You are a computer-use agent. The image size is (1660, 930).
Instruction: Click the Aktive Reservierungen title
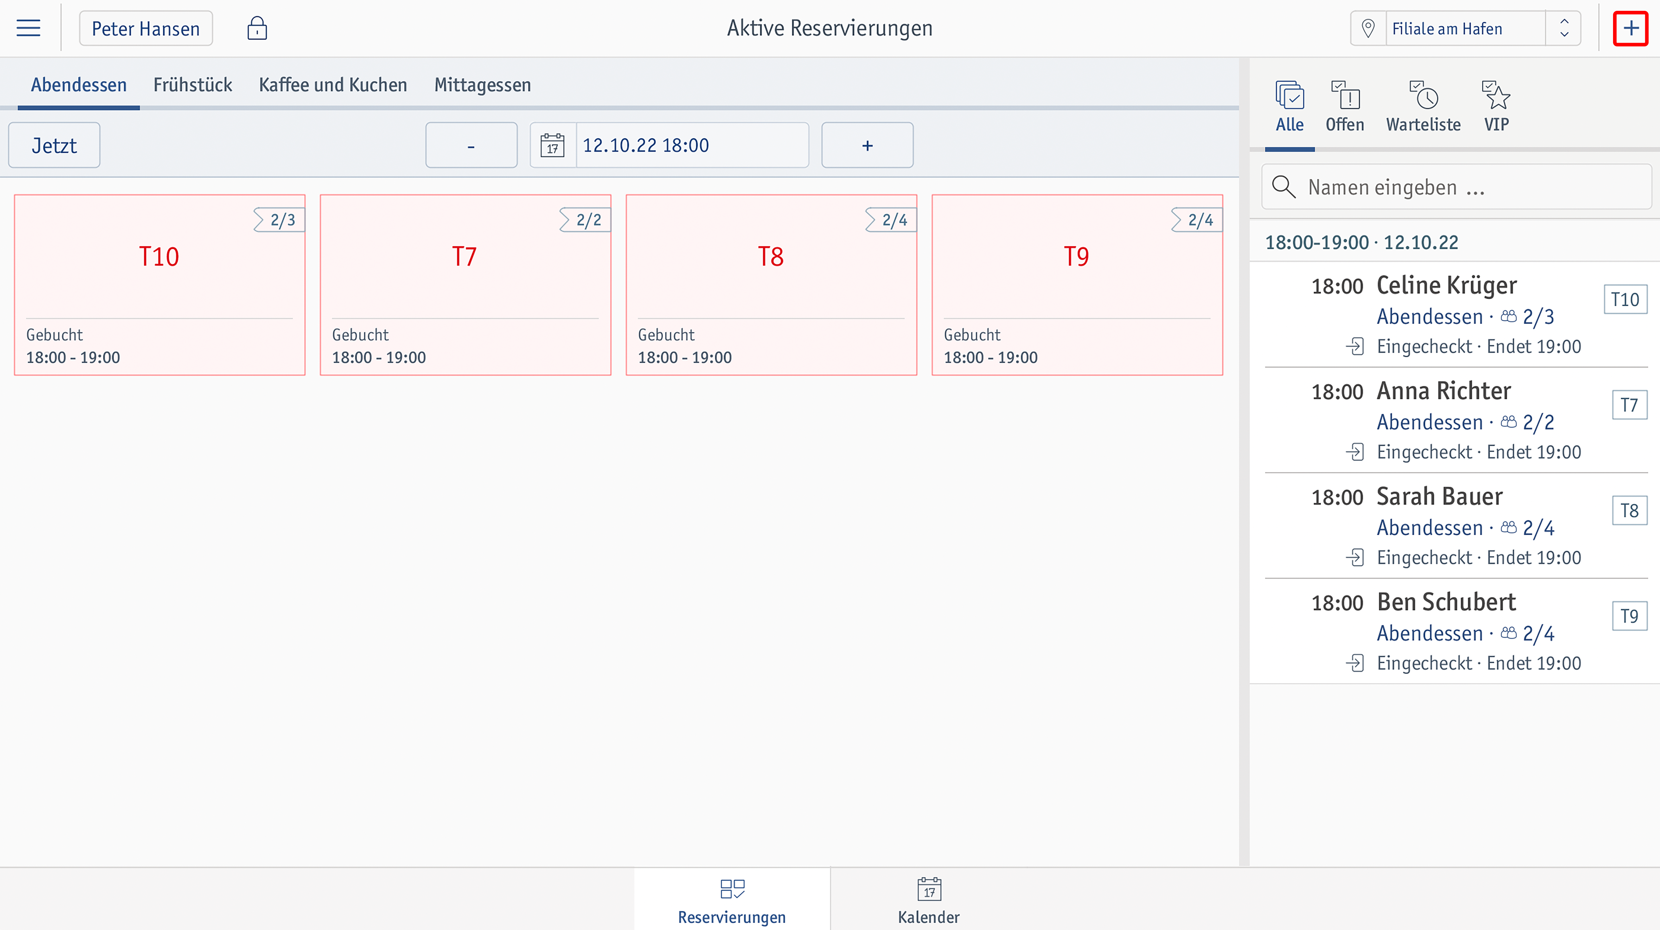pyautogui.click(x=830, y=28)
